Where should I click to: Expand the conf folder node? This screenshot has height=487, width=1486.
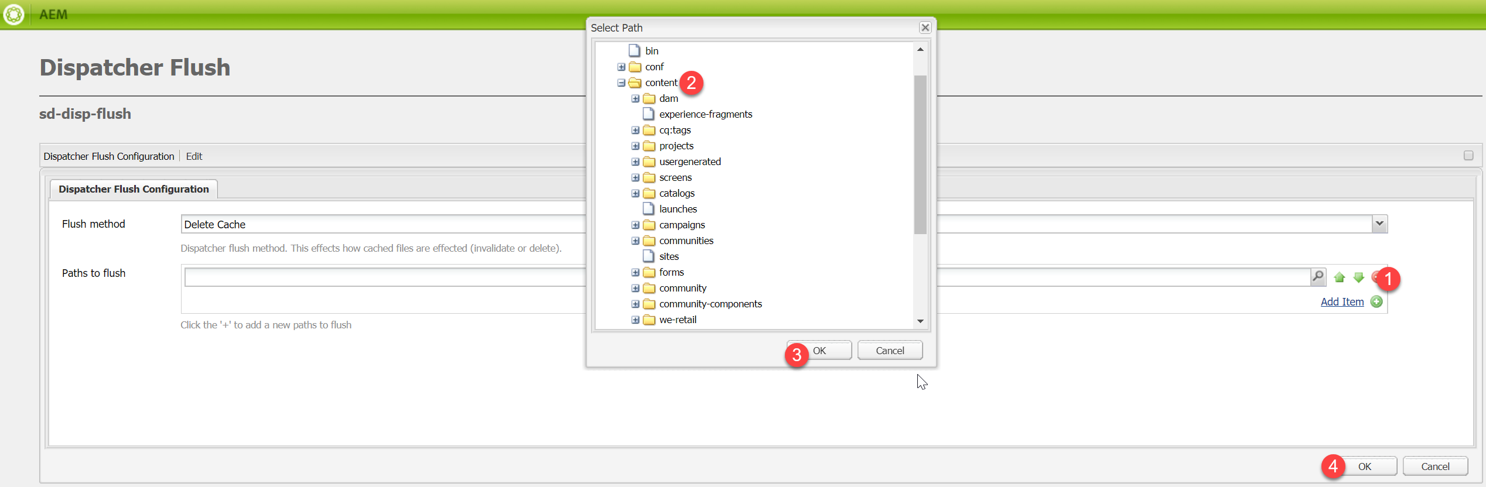621,67
